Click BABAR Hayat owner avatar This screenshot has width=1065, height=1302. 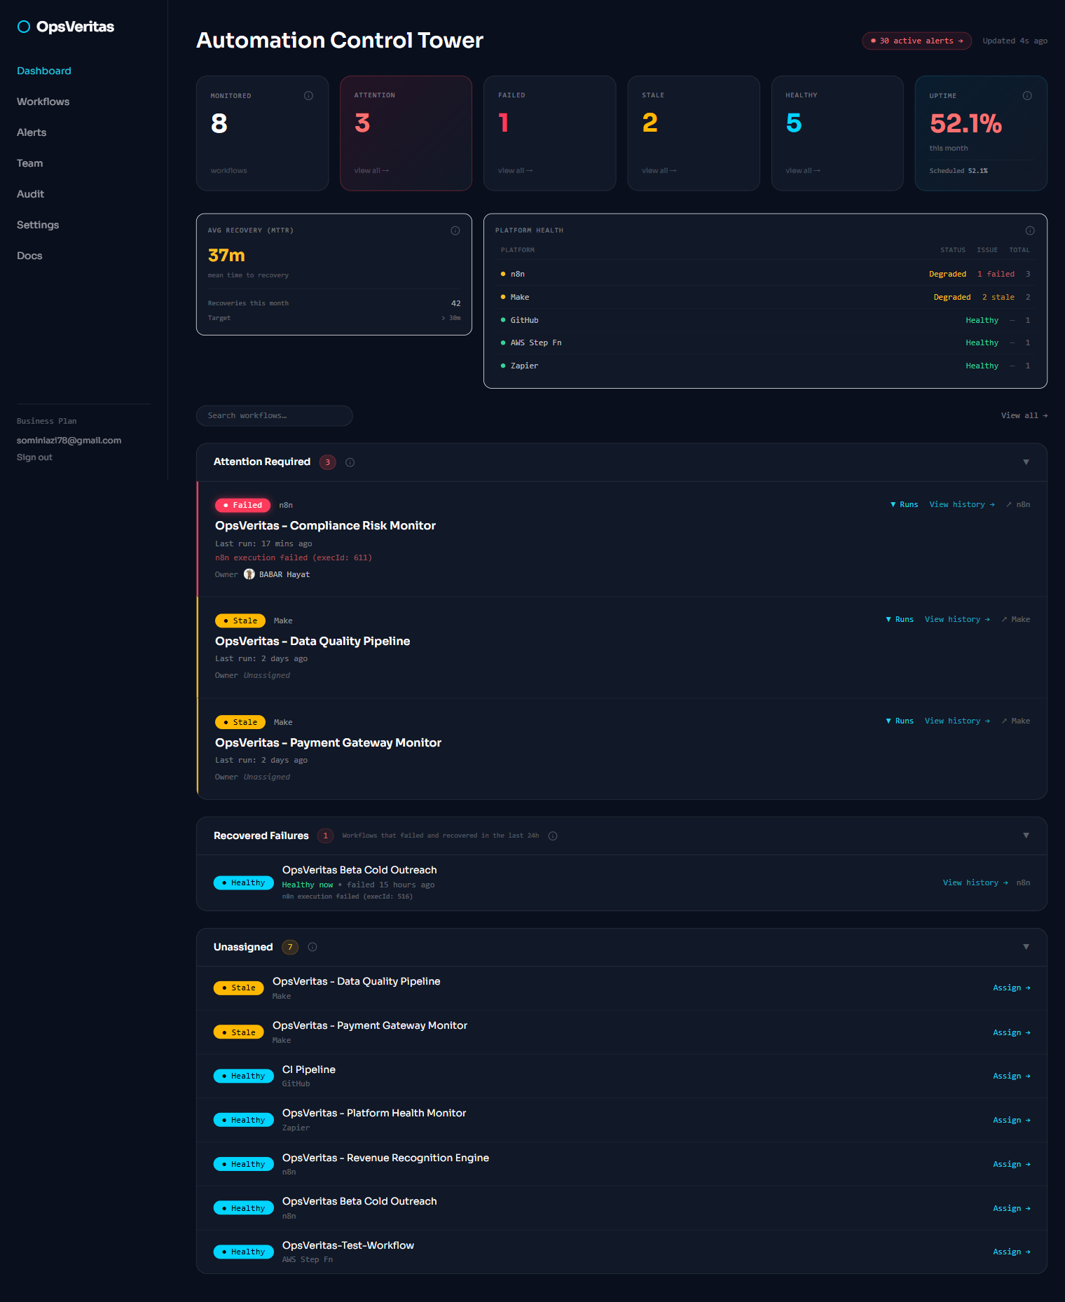point(249,574)
